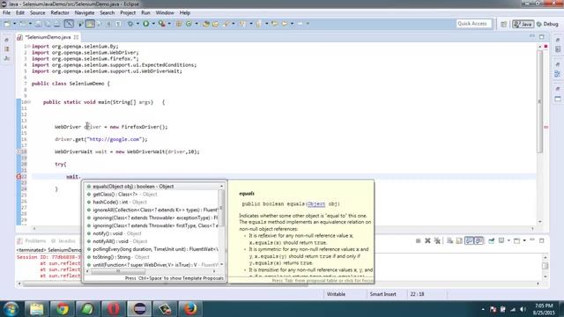Toggle the selected toolbar button right of Print
564x317 pixels.
[69, 24]
